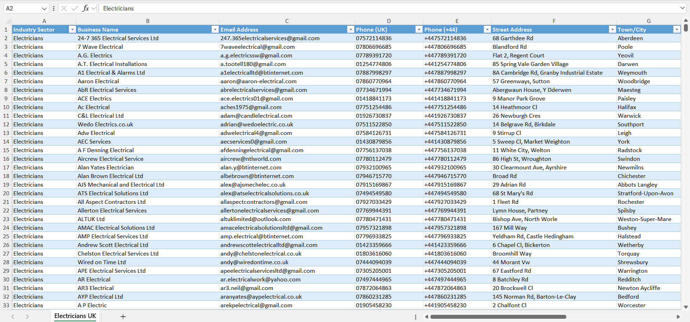The image size is (690, 322).
Task: Select cell 24-7 365 Electrical Services Ltd
Action: [x=148, y=38]
